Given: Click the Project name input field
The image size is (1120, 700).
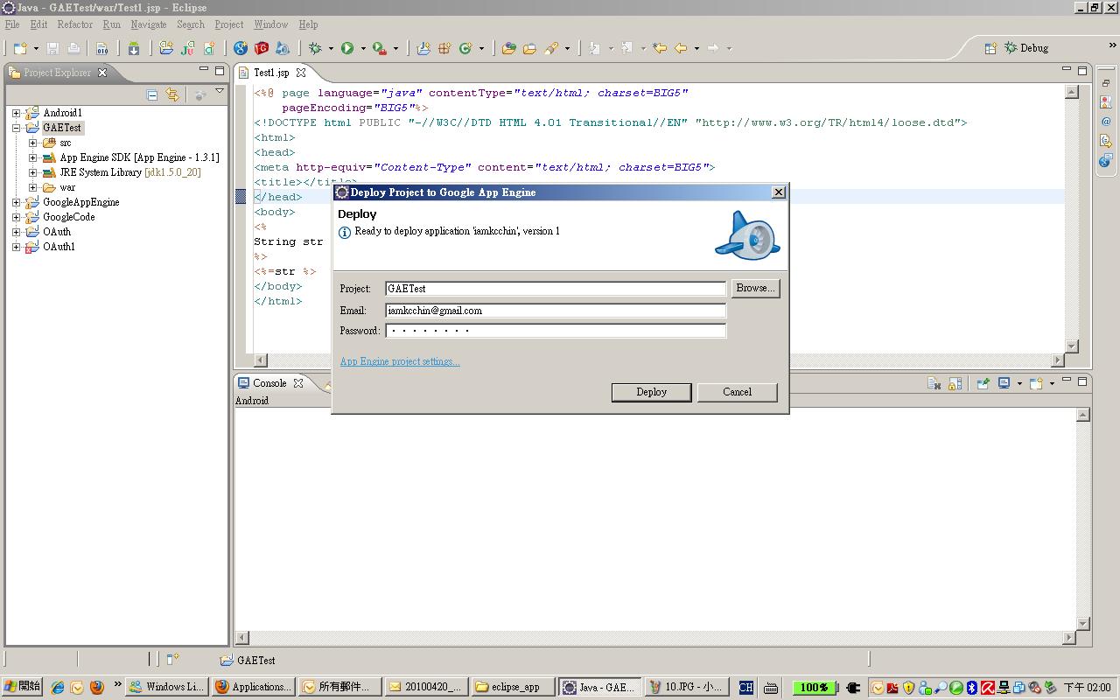Looking at the screenshot, I should (556, 289).
